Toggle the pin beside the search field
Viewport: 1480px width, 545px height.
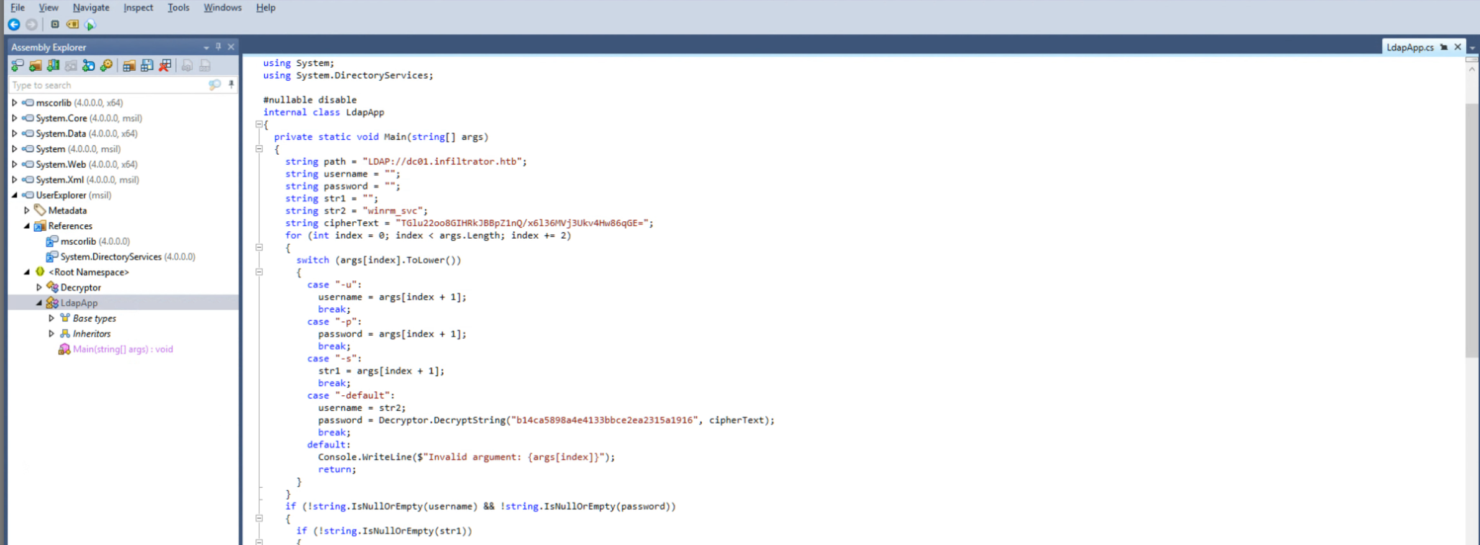(x=231, y=85)
